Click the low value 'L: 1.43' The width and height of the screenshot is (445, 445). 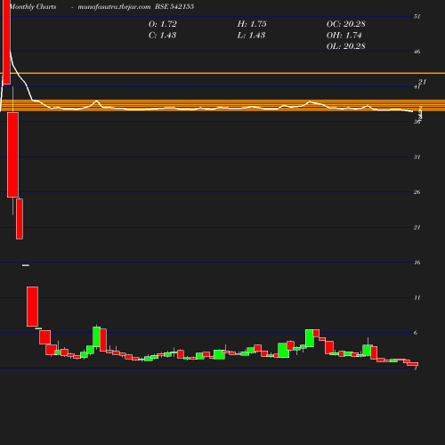point(251,35)
